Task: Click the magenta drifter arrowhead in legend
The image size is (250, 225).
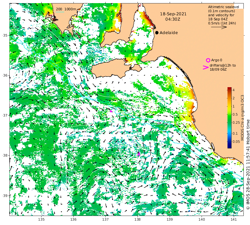Action: tap(206, 67)
